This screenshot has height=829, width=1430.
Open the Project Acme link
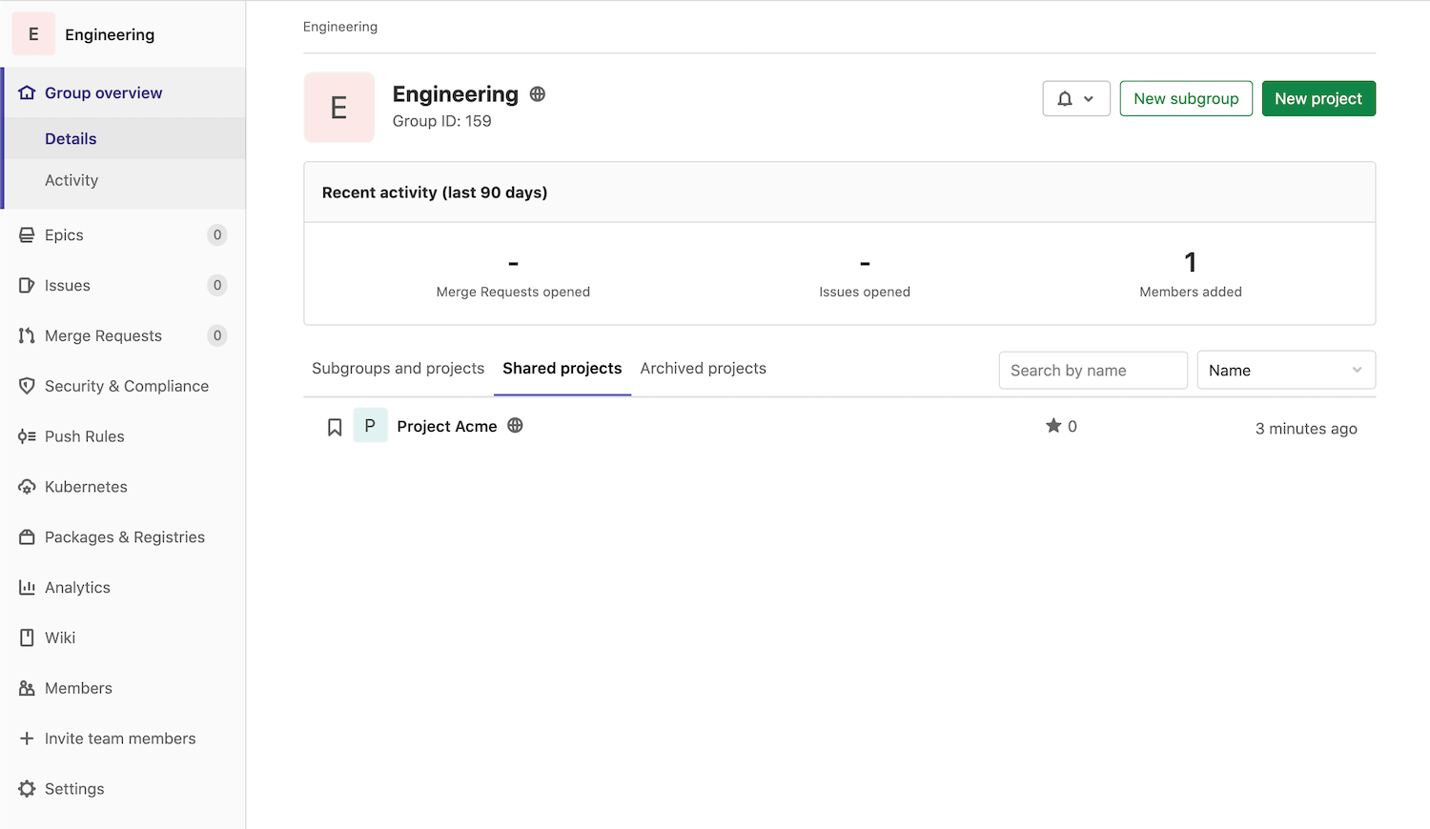[x=446, y=427]
